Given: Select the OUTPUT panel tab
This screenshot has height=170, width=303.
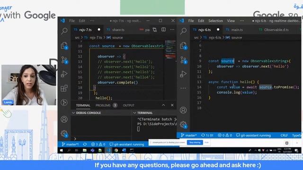Looking at the screenshot, I should (128, 105).
